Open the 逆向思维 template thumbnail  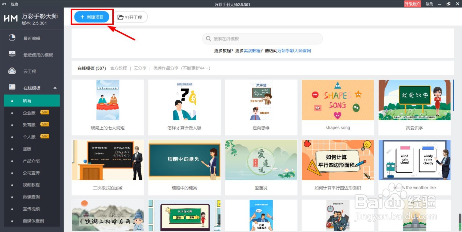(261, 100)
